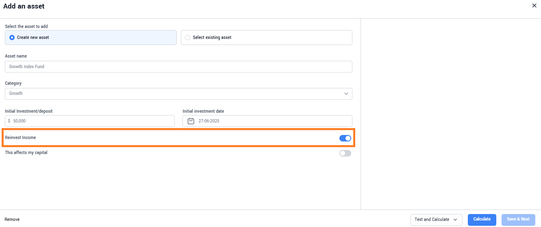Click the blue Calculate button
The image size is (541, 227).
pyautogui.click(x=482, y=219)
